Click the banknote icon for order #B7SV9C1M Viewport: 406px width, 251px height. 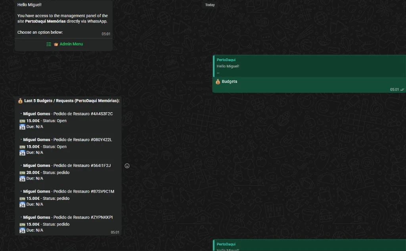click(x=22, y=199)
